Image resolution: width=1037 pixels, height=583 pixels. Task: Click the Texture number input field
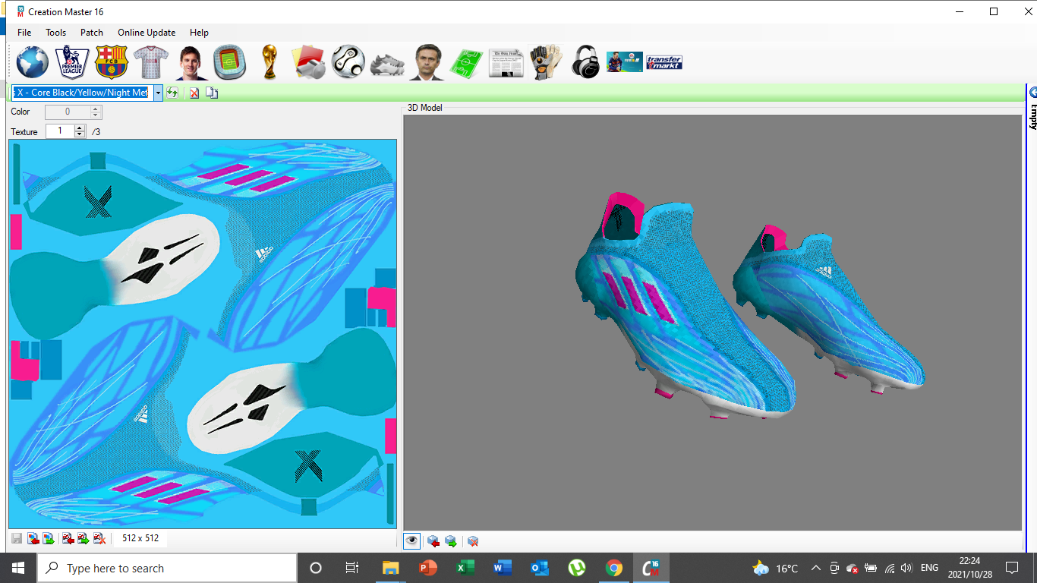tap(60, 131)
